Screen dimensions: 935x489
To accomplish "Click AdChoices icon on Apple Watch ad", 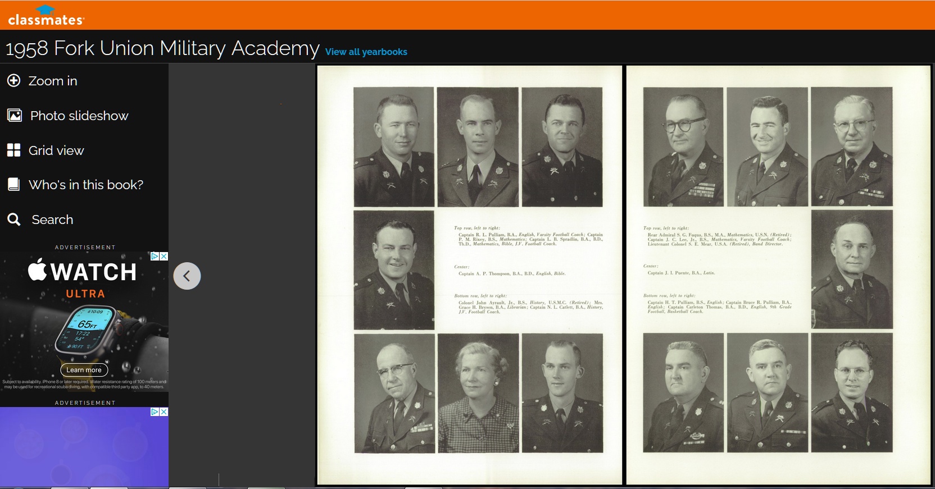I will click(155, 256).
